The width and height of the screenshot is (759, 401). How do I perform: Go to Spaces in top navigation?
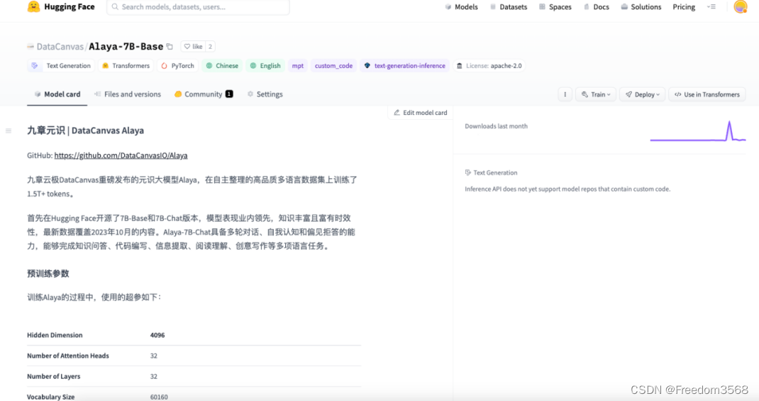tap(555, 7)
